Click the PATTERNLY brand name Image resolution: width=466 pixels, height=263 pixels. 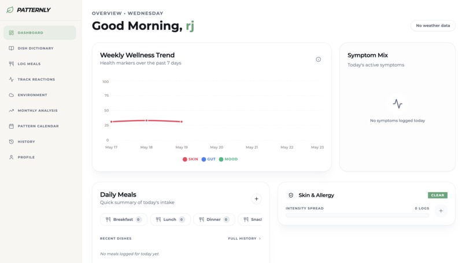coord(34,10)
